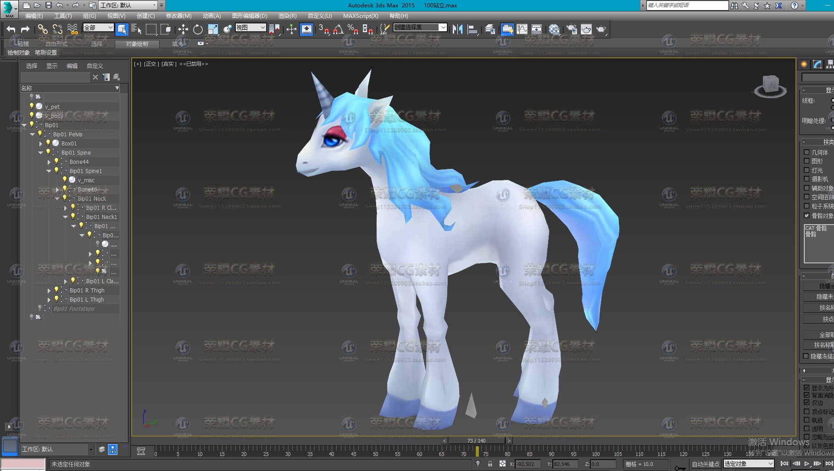Toggle the 透明 checkbox
The width and height of the screenshot is (834, 471).
pyautogui.click(x=806, y=428)
